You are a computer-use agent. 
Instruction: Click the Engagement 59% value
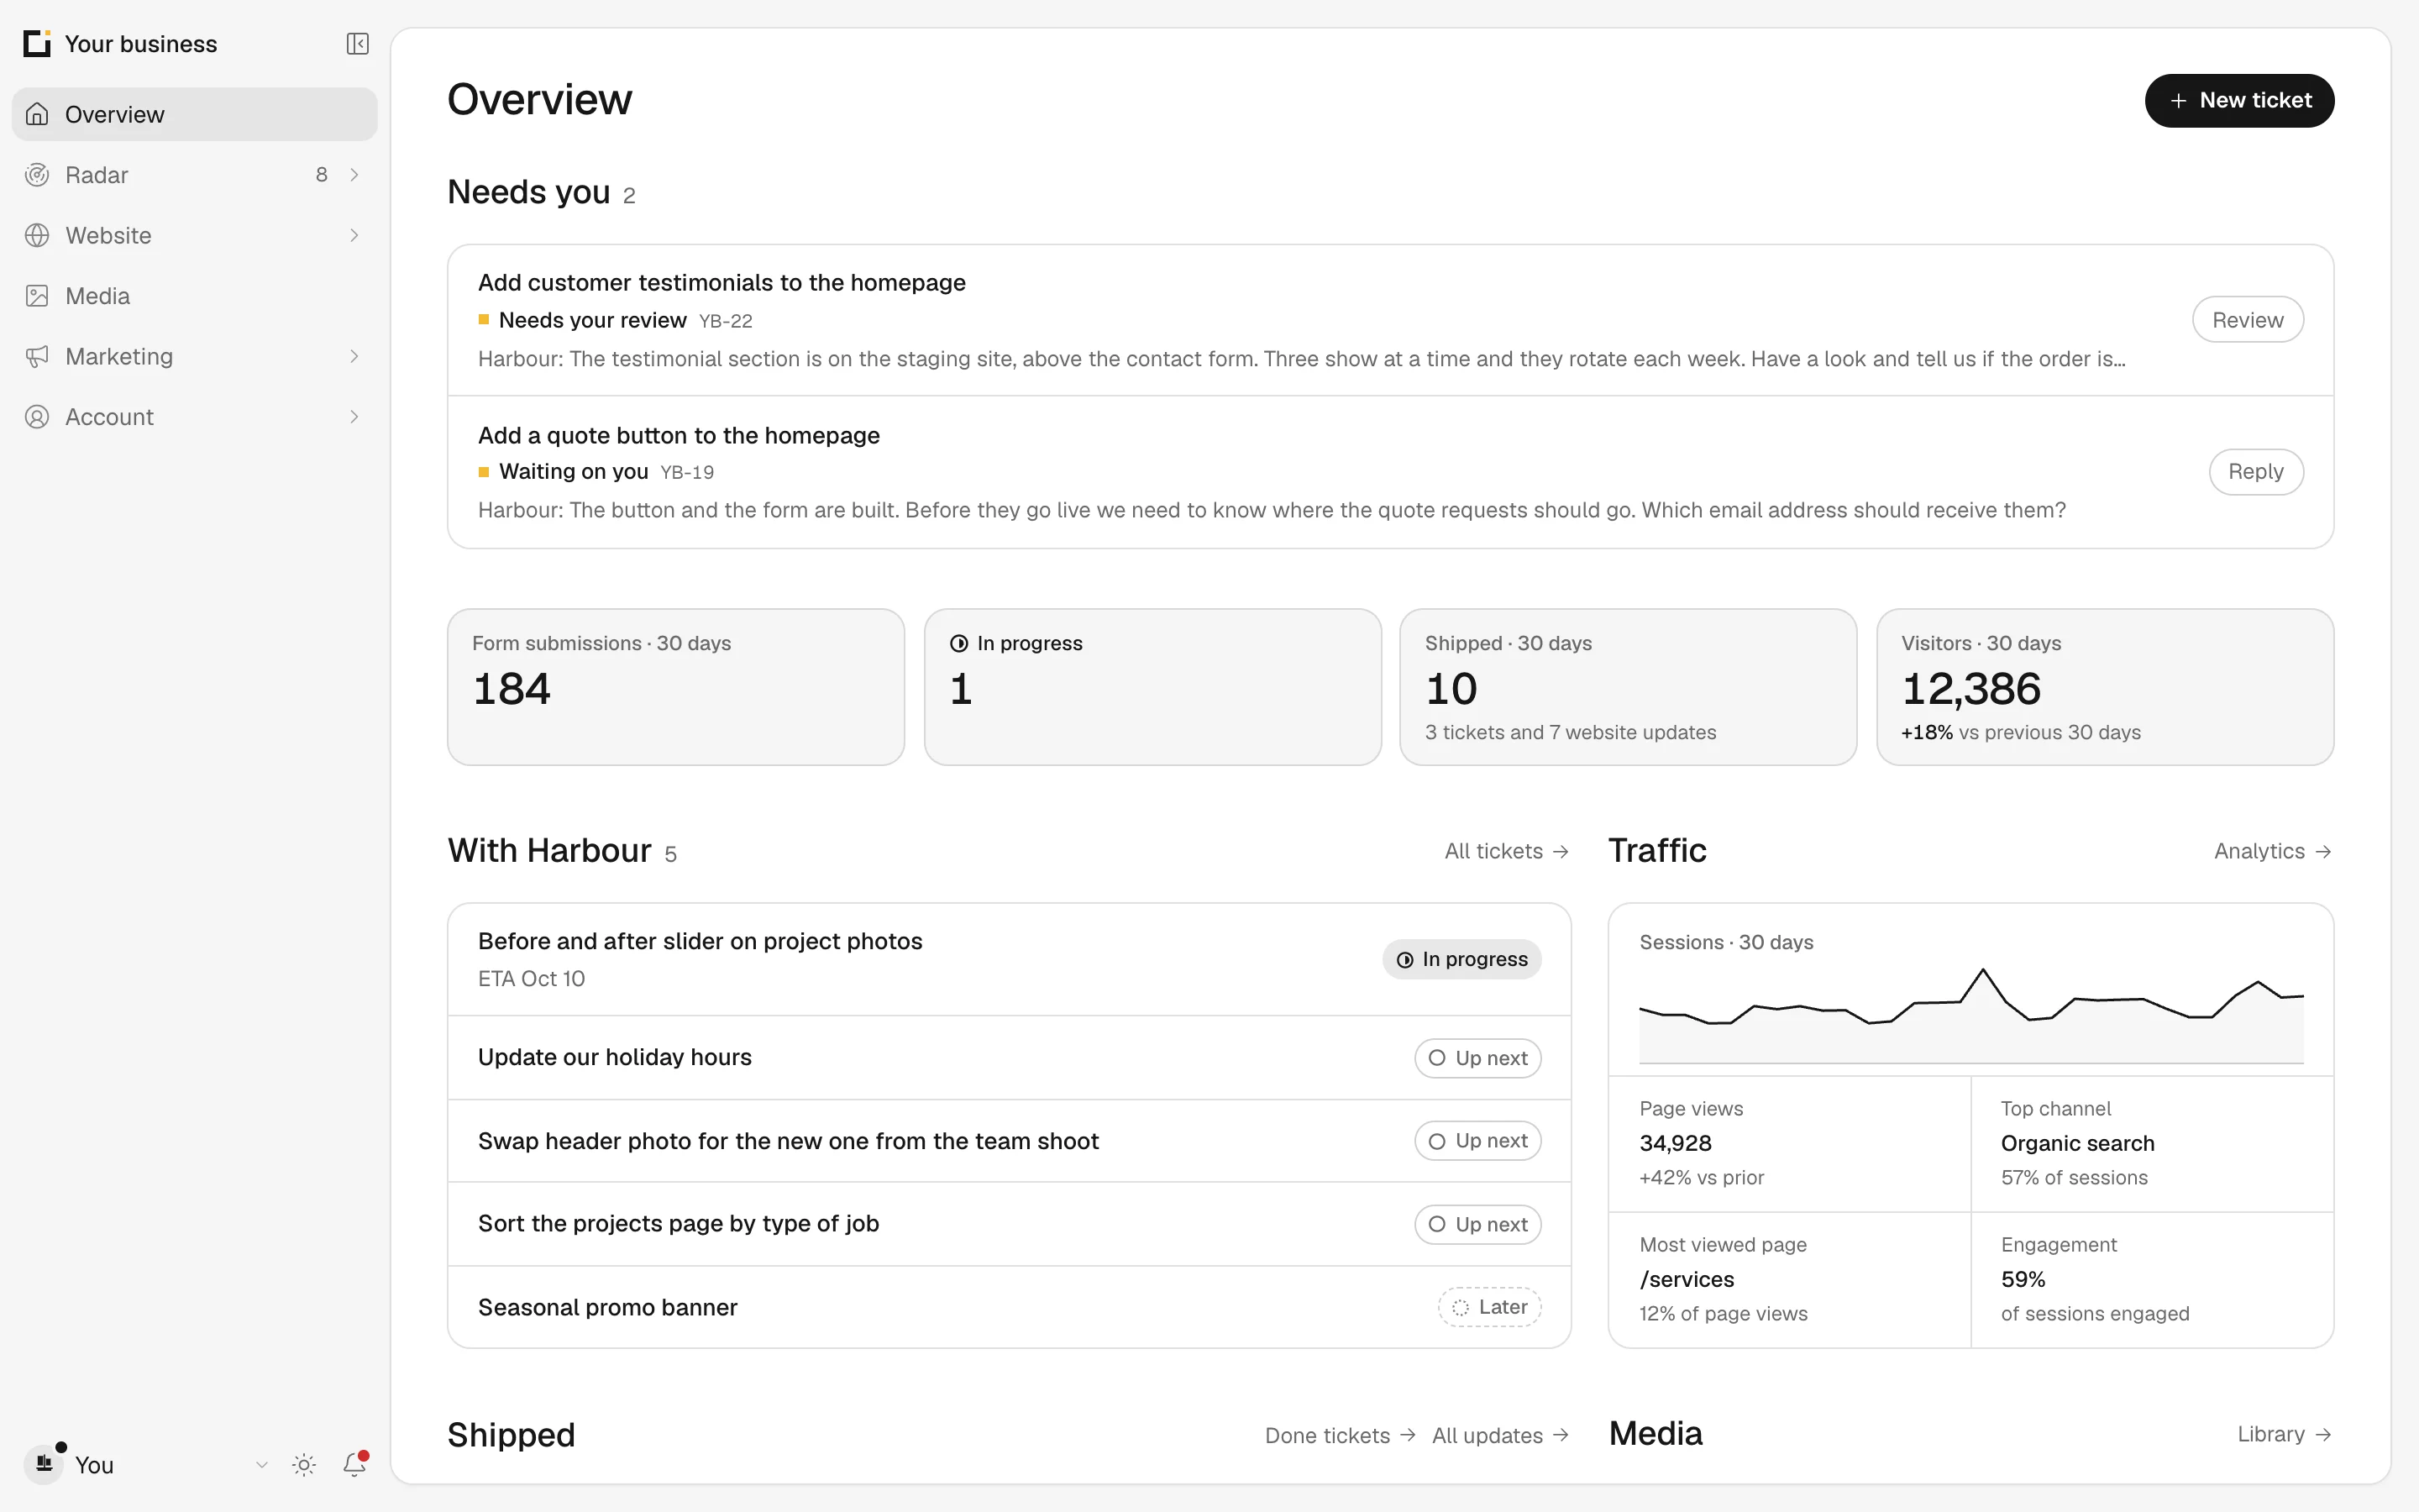coord(2023,1280)
